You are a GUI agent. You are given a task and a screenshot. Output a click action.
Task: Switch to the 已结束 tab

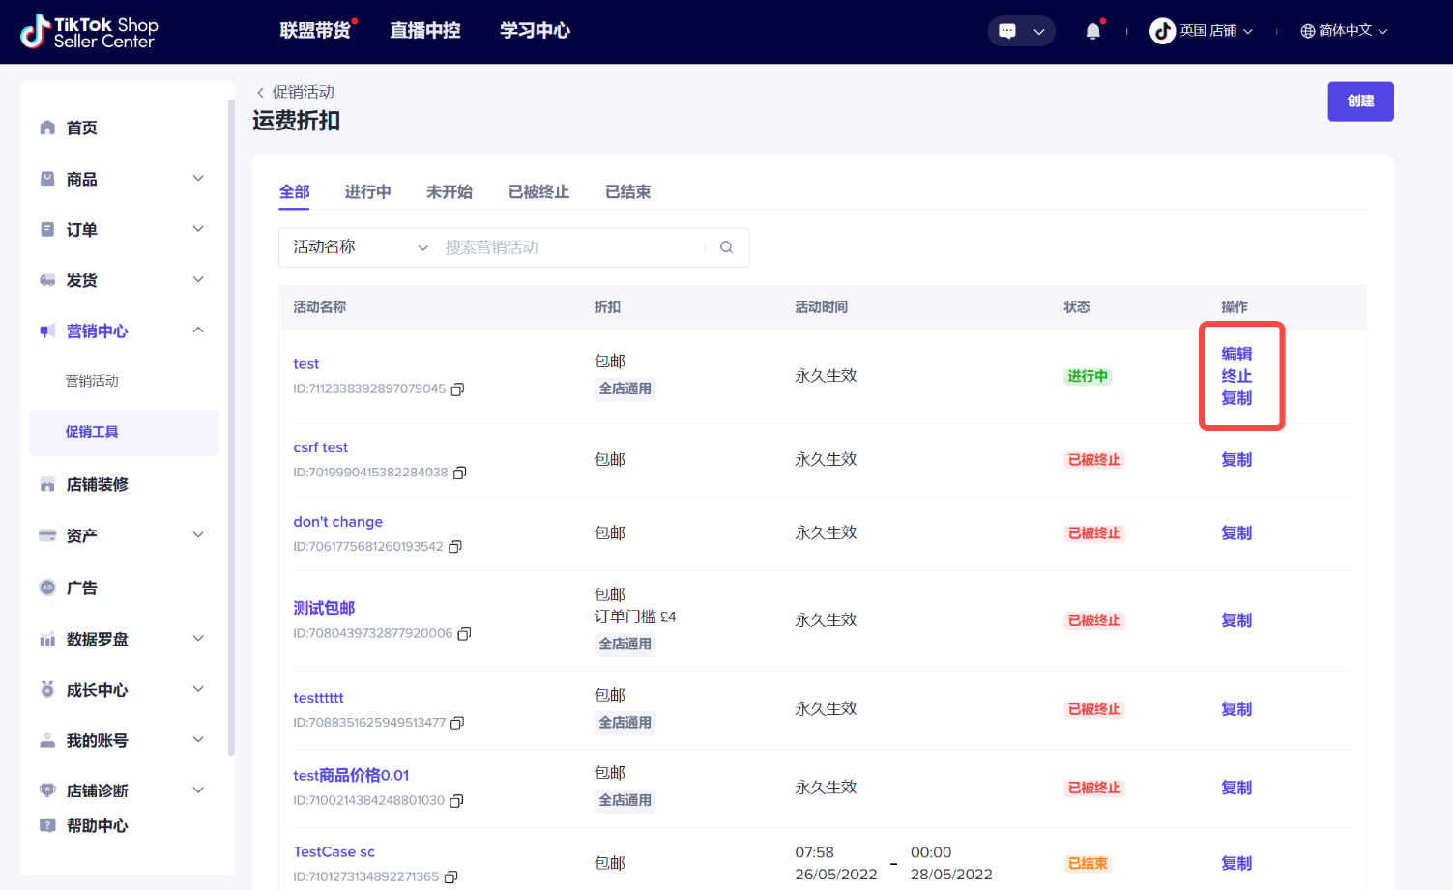628,192
